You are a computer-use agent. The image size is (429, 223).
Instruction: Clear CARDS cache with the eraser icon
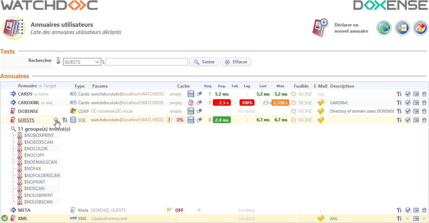(199, 94)
